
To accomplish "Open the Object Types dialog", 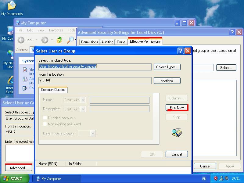I will (167, 67).
